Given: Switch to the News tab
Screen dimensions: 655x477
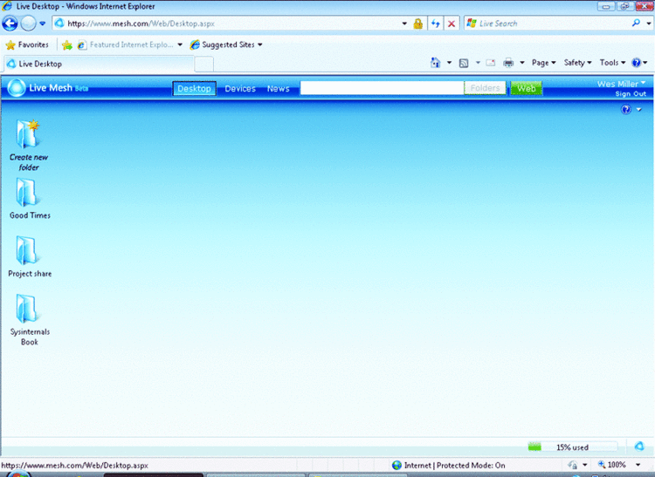Looking at the screenshot, I should (x=279, y=88).
